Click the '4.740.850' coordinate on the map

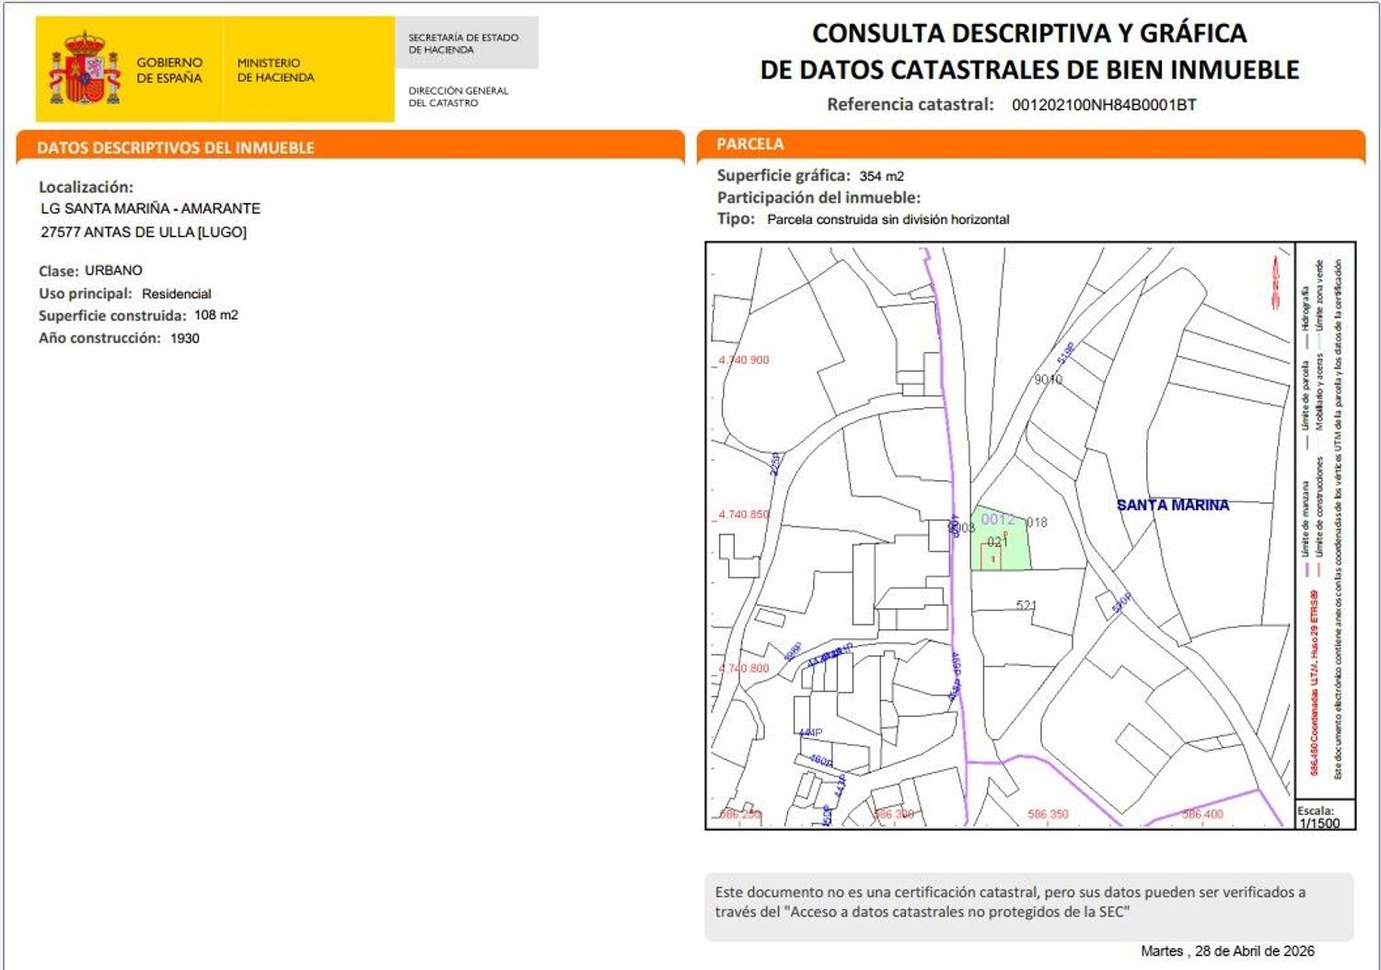pos(744,514)
